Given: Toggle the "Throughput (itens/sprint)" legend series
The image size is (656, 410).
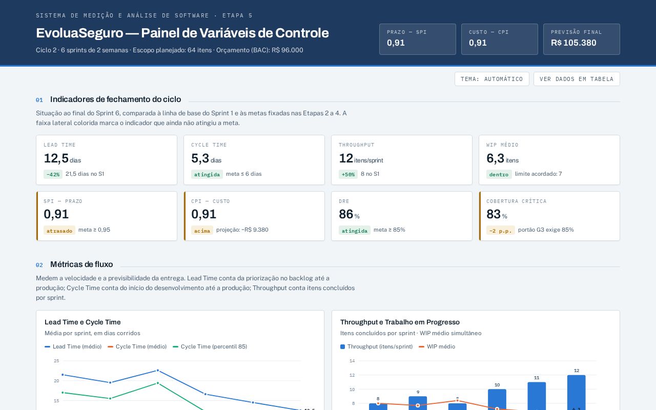Looking at the screenshot, I should pyautogui.click(x=377, y=346).
